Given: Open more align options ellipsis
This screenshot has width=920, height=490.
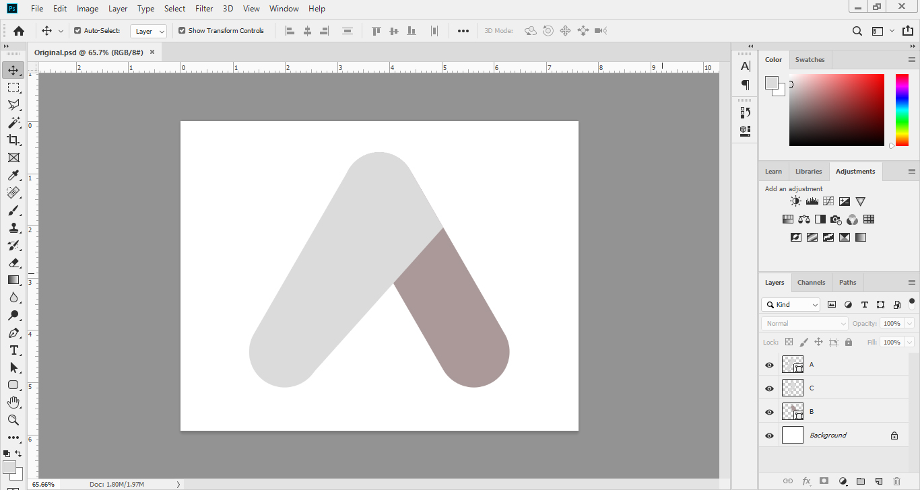Looking at the screenshot, I should (463, 31).
